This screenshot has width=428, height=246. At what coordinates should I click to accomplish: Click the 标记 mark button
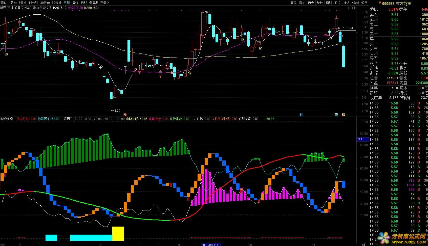tap(346, 3)
